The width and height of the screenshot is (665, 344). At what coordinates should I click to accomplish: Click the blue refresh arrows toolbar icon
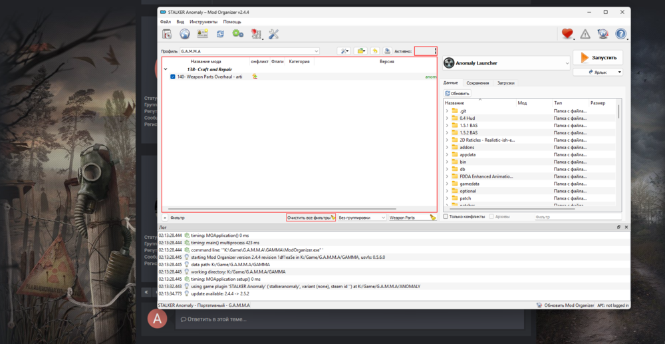pyautogui.click(x=220, y=34)
